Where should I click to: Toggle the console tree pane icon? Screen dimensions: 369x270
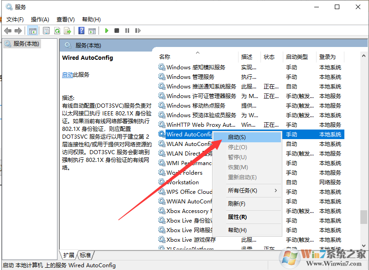32,30
